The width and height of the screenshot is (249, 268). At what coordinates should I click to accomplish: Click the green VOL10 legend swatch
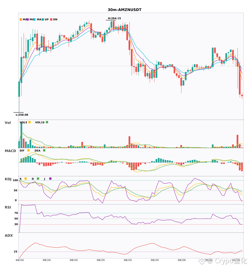(x=47, y=122)
